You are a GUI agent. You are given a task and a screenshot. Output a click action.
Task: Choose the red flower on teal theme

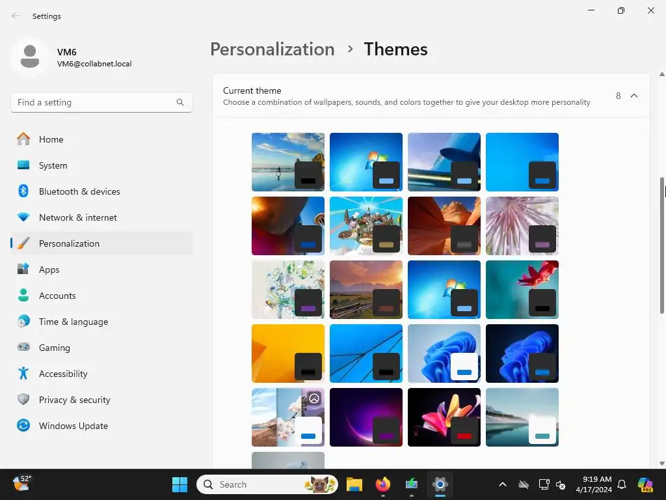[522, 290]
